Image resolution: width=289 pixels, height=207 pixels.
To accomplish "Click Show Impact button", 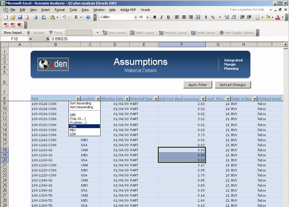I will pyautogui.click(x=13, y=33).
